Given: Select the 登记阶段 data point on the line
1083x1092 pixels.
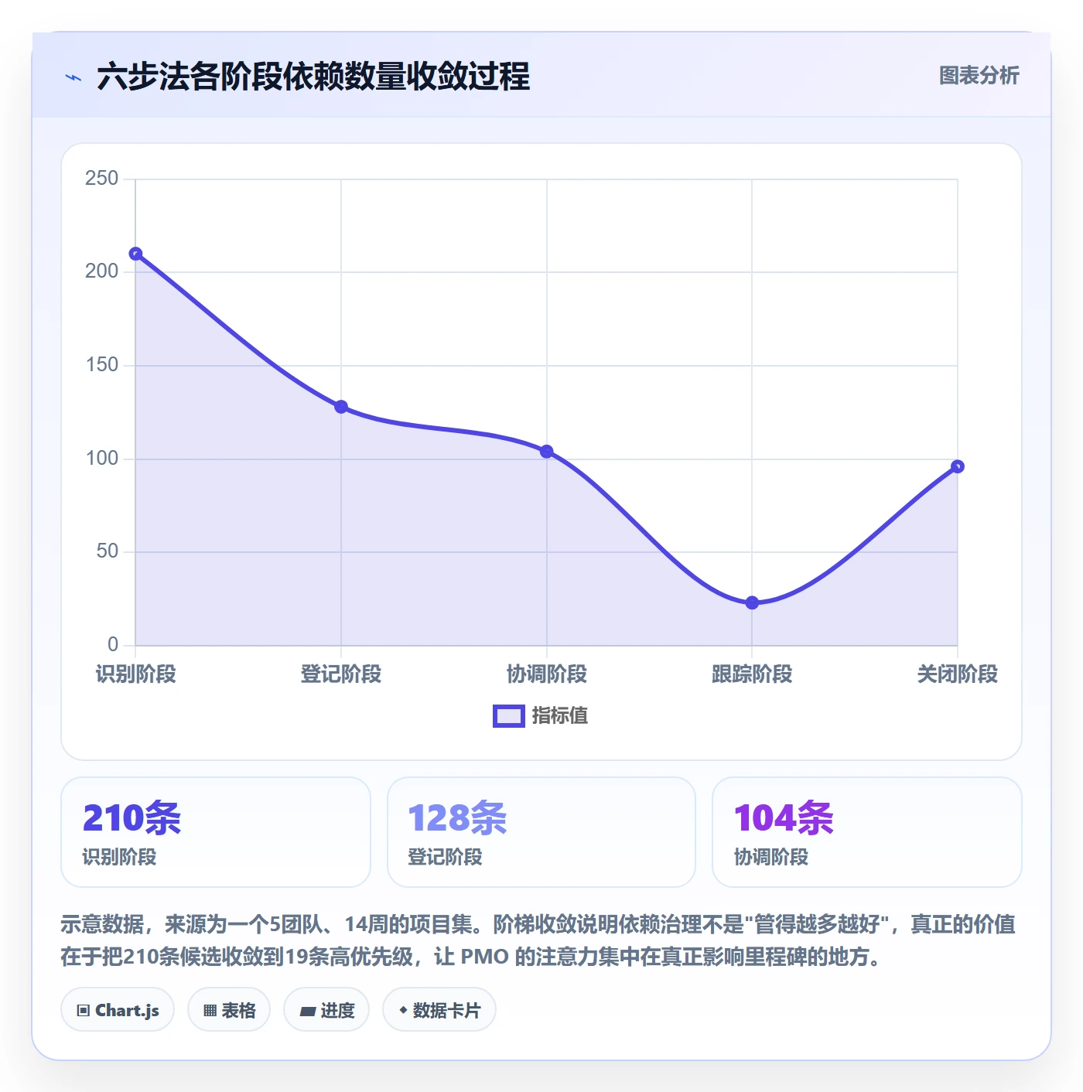Looking at the screenshot, I should coord(341,407).
